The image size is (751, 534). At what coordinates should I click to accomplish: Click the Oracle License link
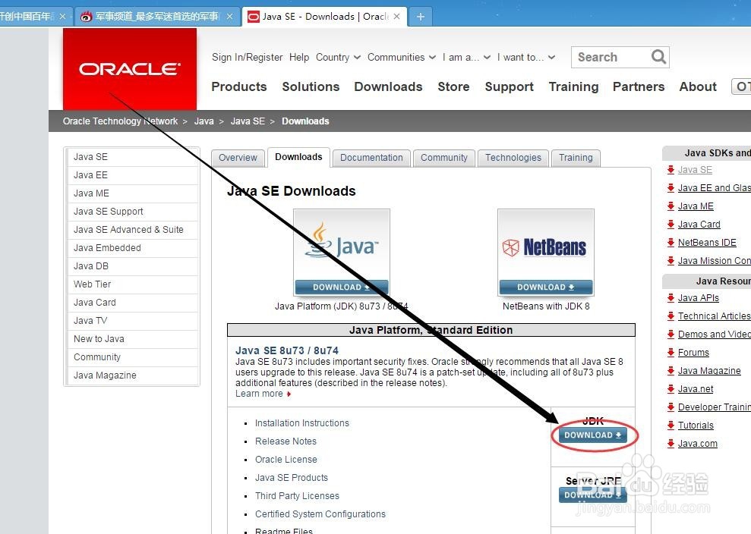(286, 460)
